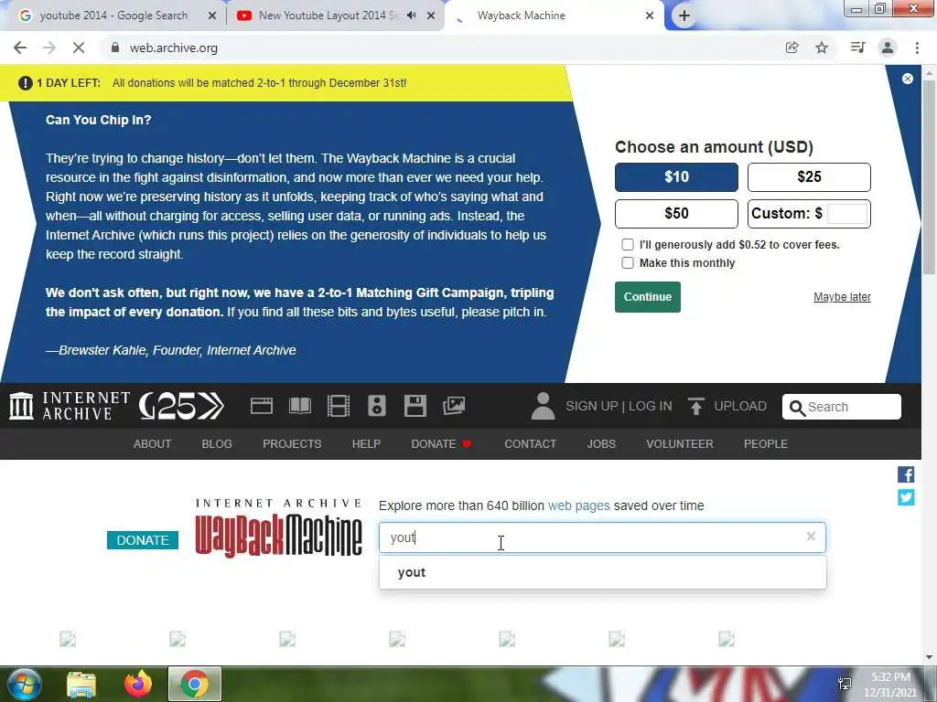Open the Texts book icon

pyautogui.click(x=300, y=406)
